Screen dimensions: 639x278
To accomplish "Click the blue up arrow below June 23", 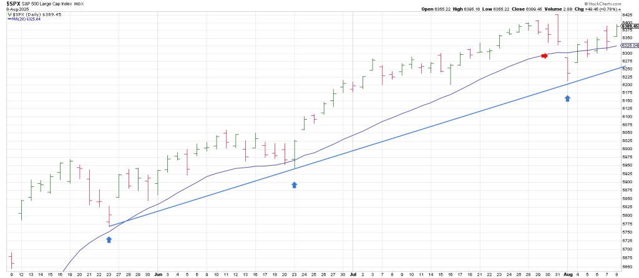I will [x=295, y=185].
